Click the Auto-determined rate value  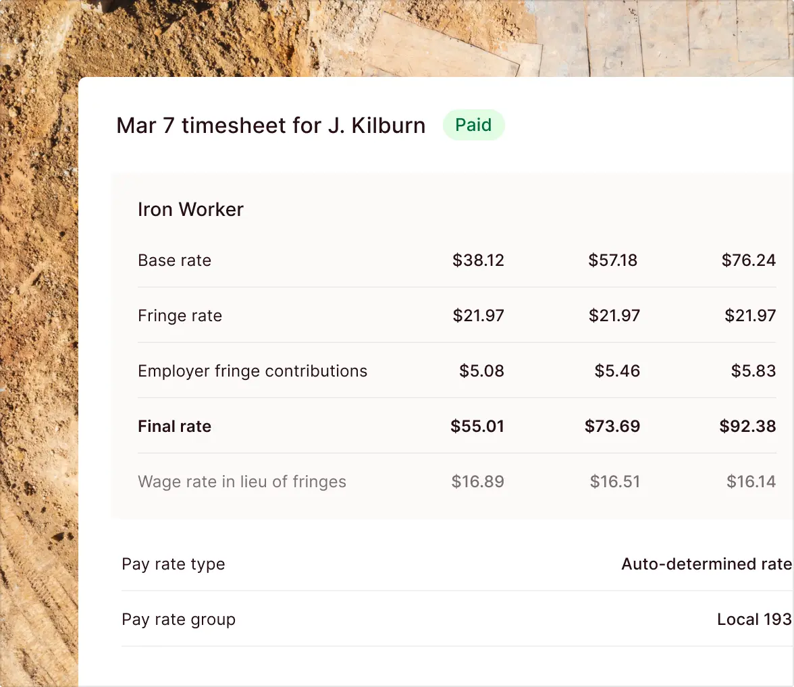coord(706,564)
